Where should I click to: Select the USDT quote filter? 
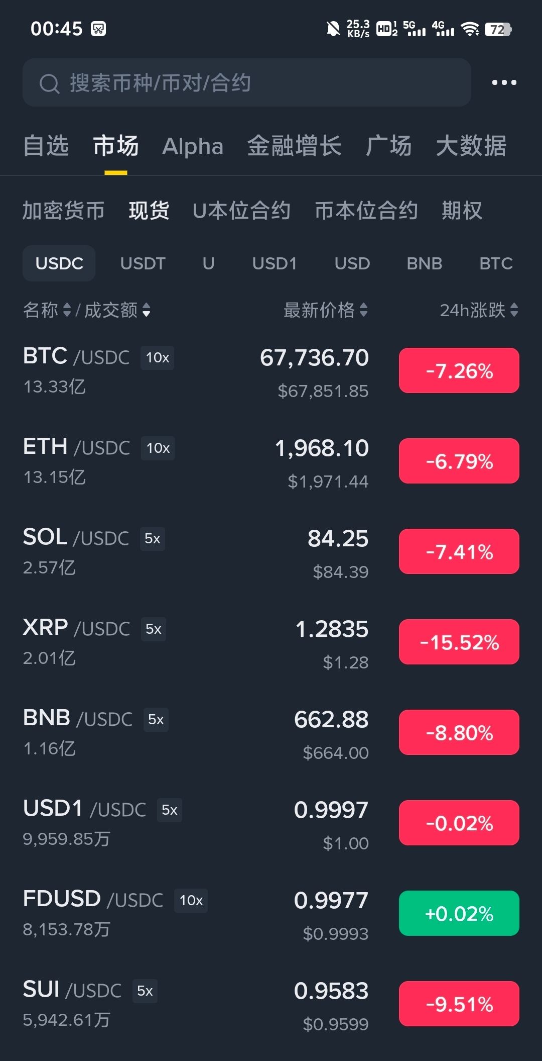[x=143, y=263]
